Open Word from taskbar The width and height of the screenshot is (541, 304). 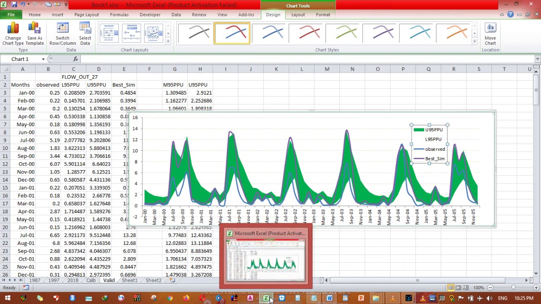point(329,299)
